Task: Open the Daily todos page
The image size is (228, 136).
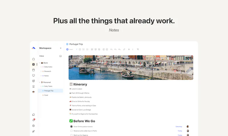Action: click(48, 67)
